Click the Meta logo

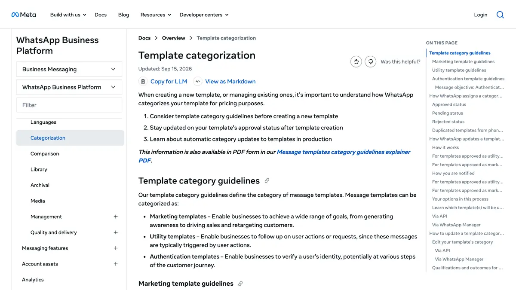pos(24,15)
